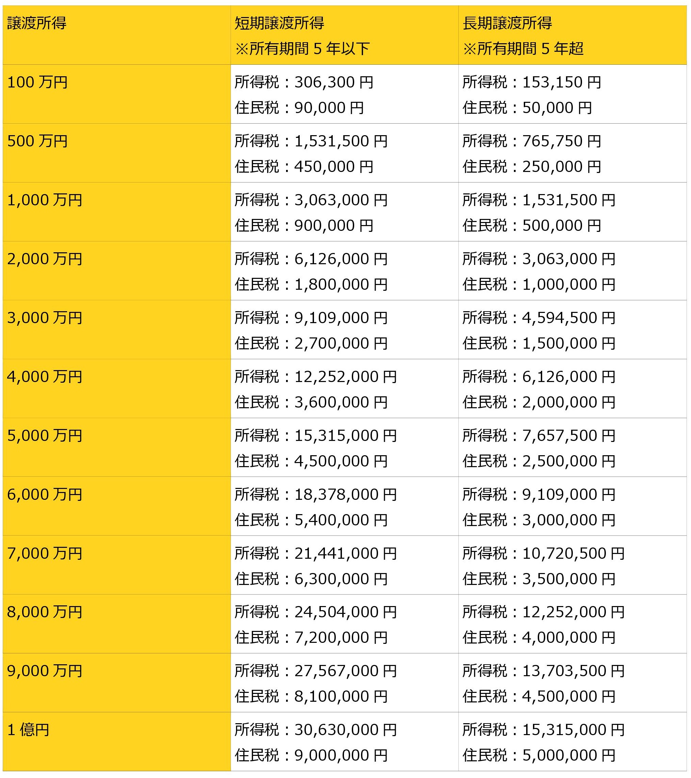The height and width of the screenshot is (778, 691).
Task: Click the 1億円 row label
Action: [28, 730]
